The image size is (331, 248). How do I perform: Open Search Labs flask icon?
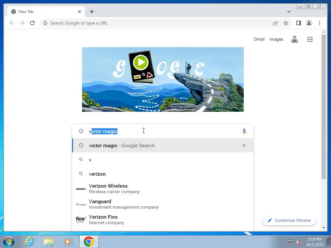pos(294,39)
